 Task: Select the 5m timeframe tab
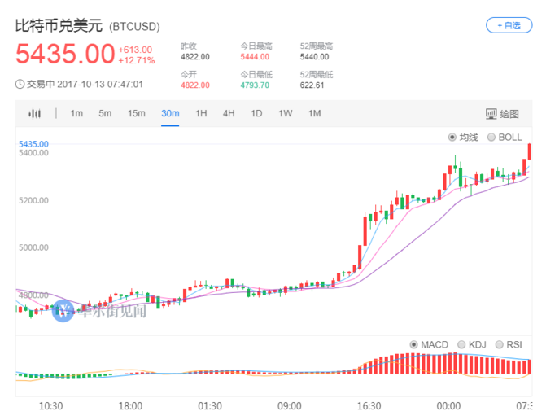click(x=105, y=113)
